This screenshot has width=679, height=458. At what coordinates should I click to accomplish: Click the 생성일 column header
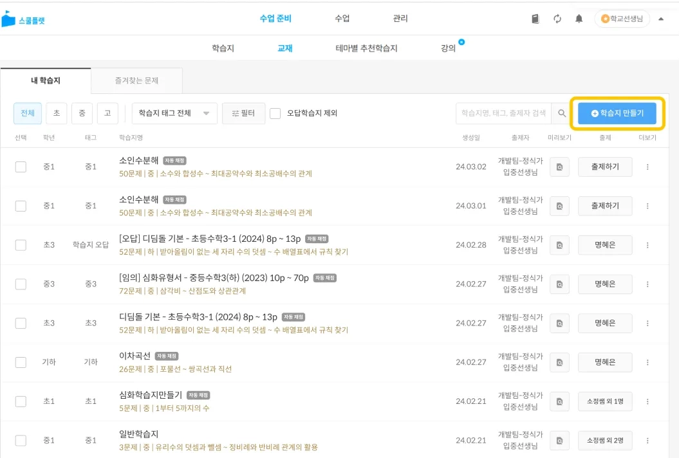point(470,138)
